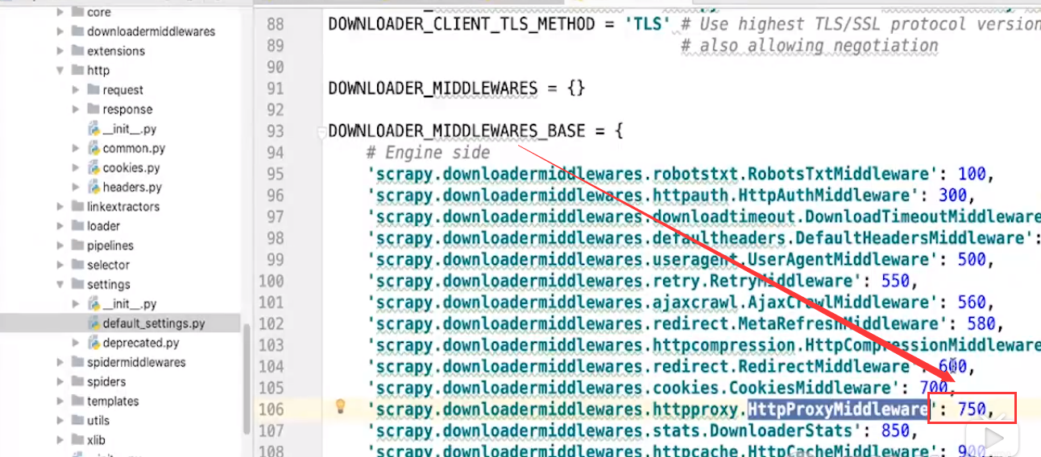Viewport: 1041px width, 457px height.
Task: Expand the utils folder
Action: point(60,420)
